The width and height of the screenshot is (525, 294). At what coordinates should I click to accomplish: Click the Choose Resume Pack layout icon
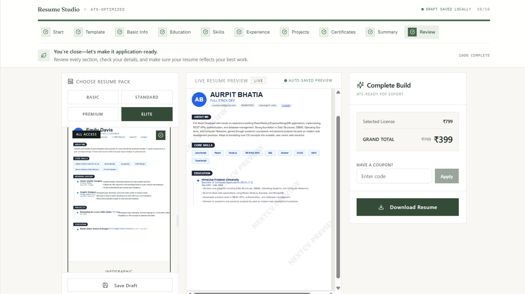click(71, 81)
